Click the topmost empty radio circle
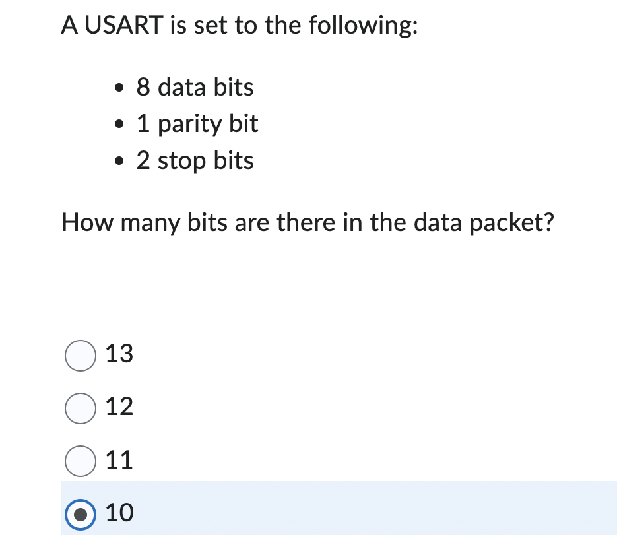The height and width of the screenshot is (553, 617). coord(80,355)
